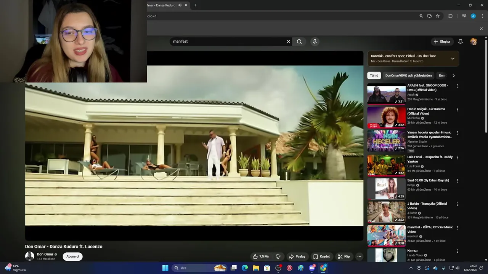Open a new browser tab with plus

(x=195, y=5)
